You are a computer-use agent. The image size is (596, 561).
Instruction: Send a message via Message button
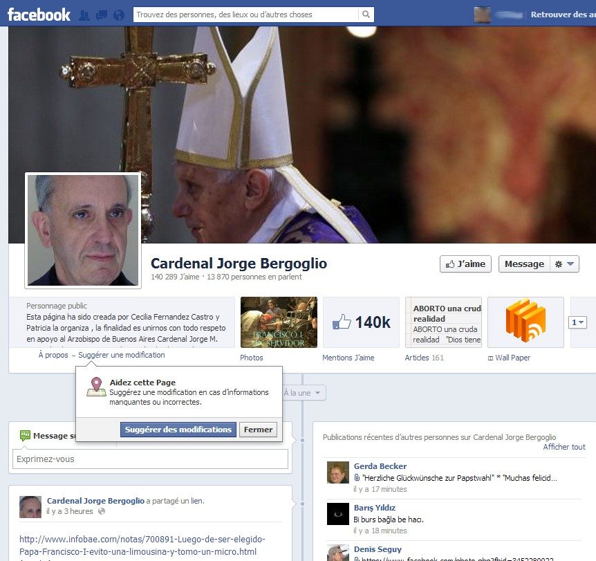tap(524, 264)
